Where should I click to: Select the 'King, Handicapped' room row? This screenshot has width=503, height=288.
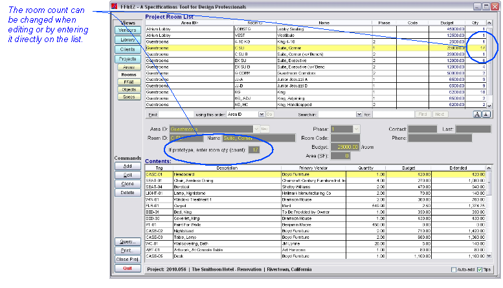tap(316, 105)
